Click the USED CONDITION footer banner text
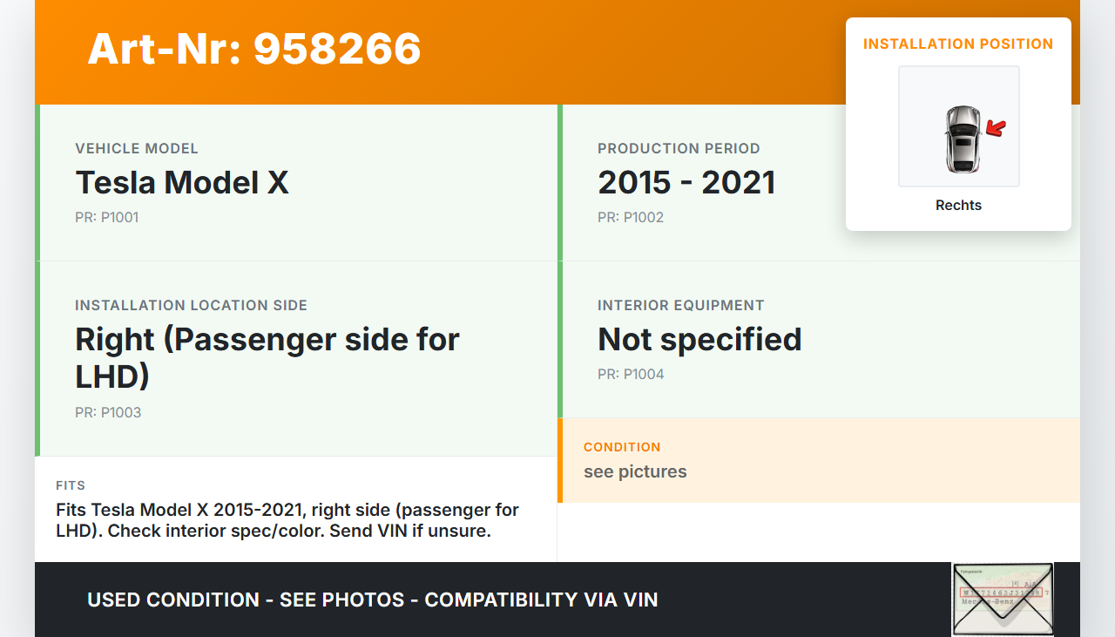Viewport: 1115px width, 637px height. pyautogui.click(x=372, y=600)
